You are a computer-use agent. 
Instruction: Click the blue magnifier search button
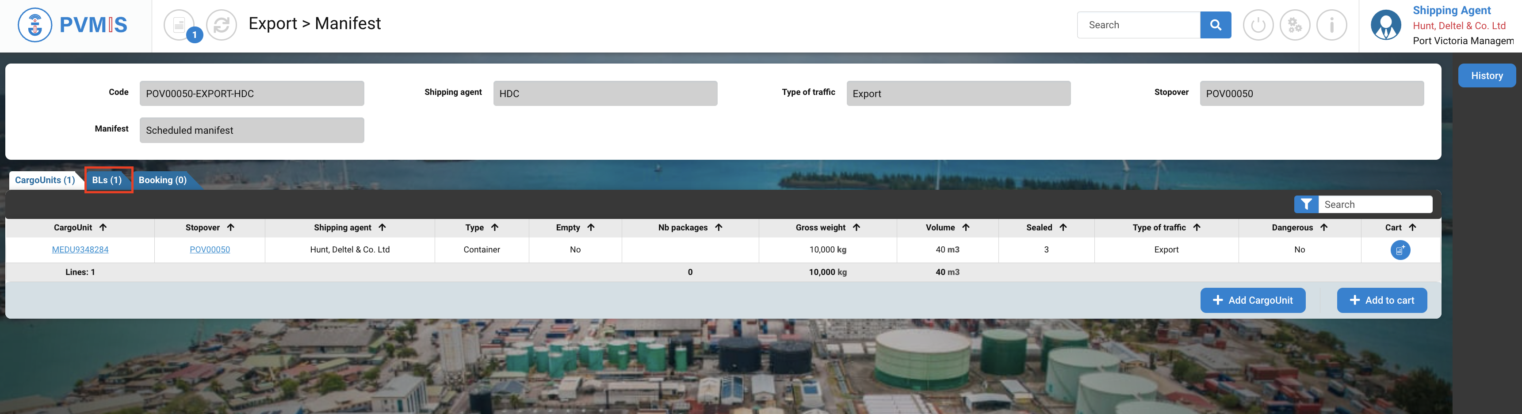[x=1216, y=25]
